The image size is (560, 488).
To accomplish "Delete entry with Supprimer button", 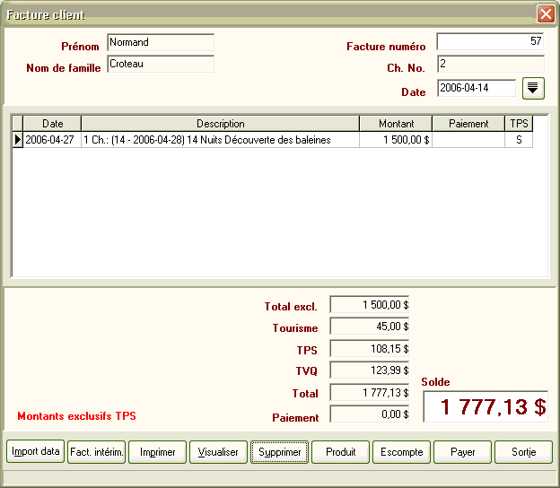I will [x=280, y=452].
